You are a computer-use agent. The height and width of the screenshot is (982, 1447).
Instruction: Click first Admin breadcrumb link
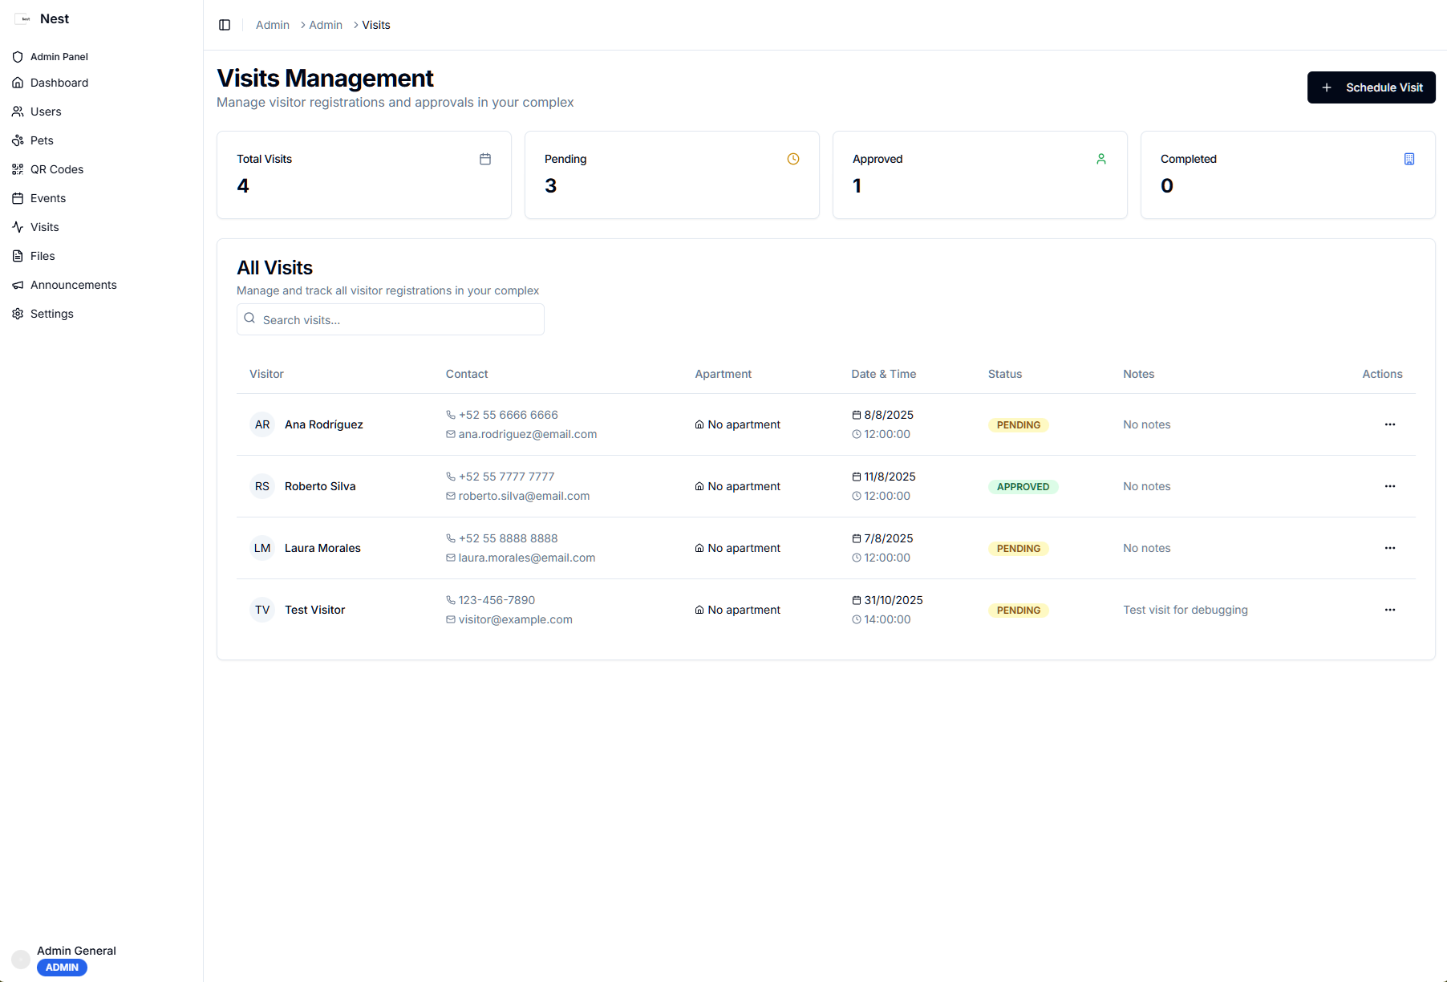click(273, 25)
